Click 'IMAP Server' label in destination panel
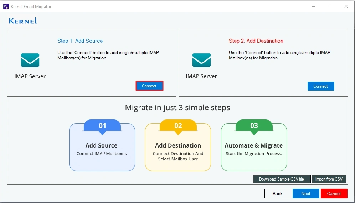This screenshot has width=355, height=203. [x=201, y=76]
